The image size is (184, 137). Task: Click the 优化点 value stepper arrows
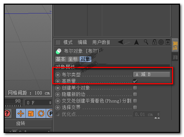click(x=158, y=114)
